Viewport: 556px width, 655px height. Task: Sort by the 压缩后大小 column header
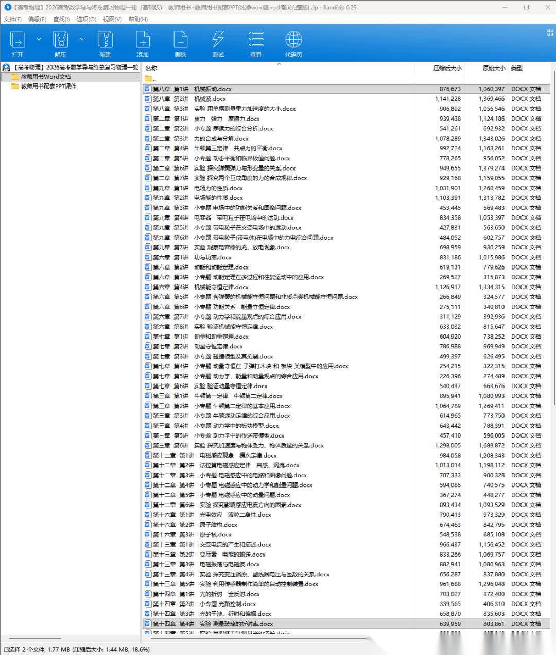(x=447, y=68)
